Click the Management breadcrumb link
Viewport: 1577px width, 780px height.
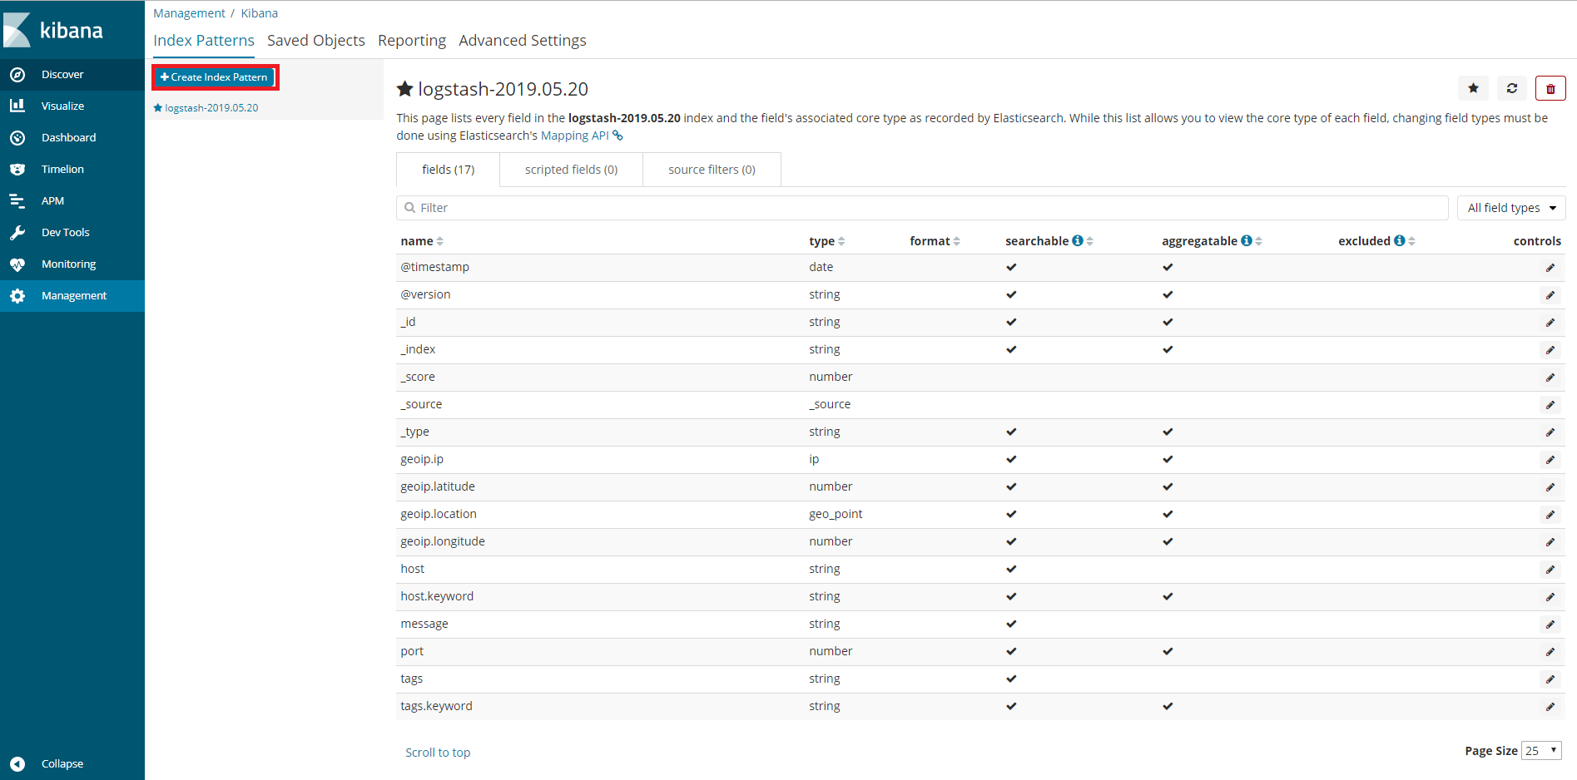(x=189, y=13)
